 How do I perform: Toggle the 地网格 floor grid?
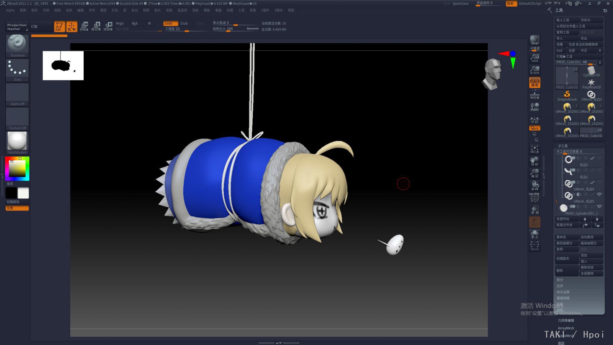(535, 95)
